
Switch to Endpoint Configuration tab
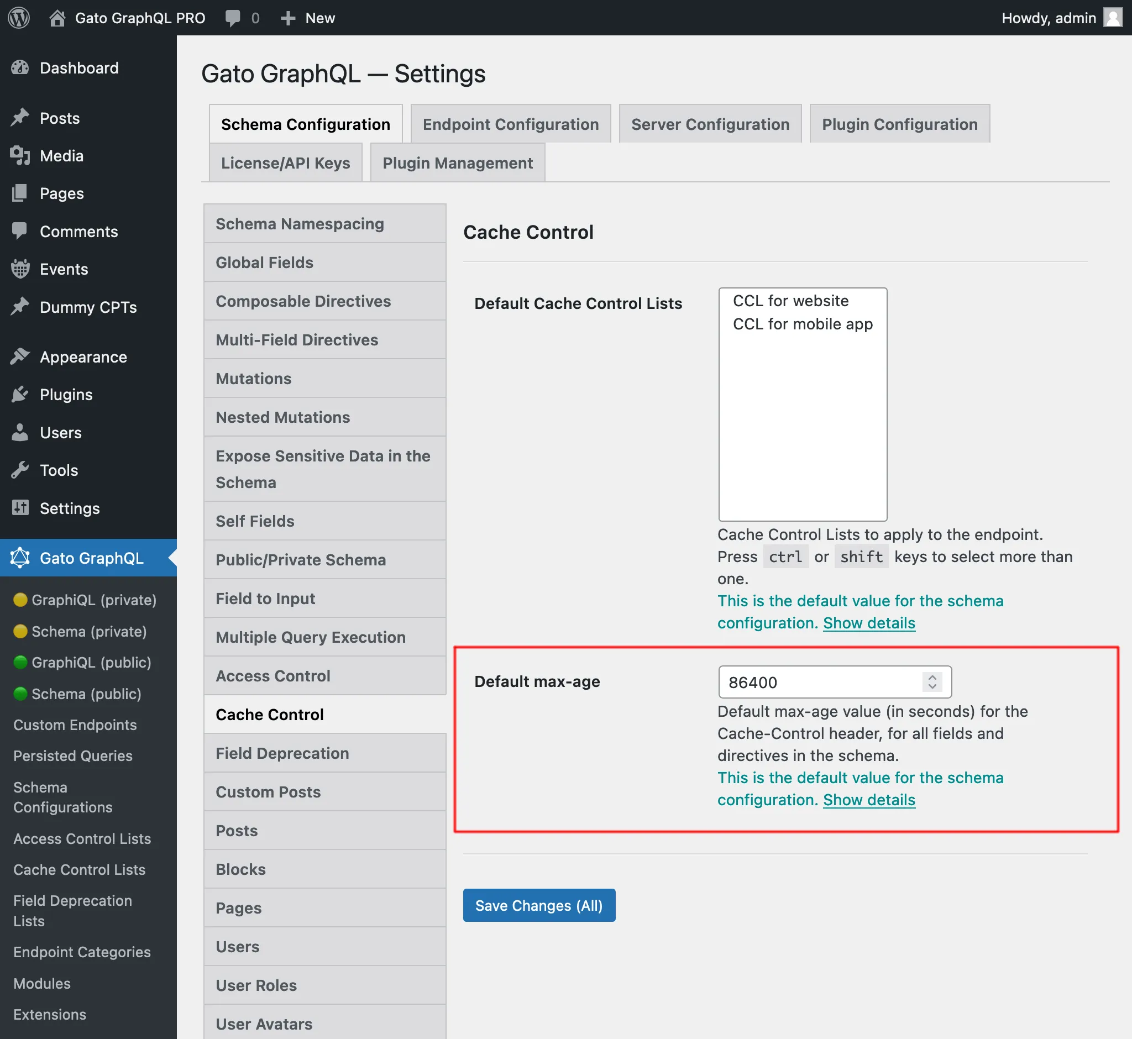click(511, 124)
